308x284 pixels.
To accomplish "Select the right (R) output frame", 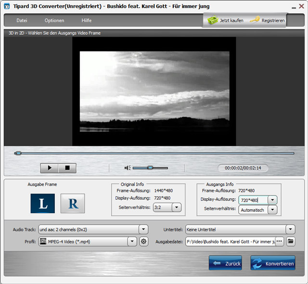I will pyautogui.click(x=73, y=203).
